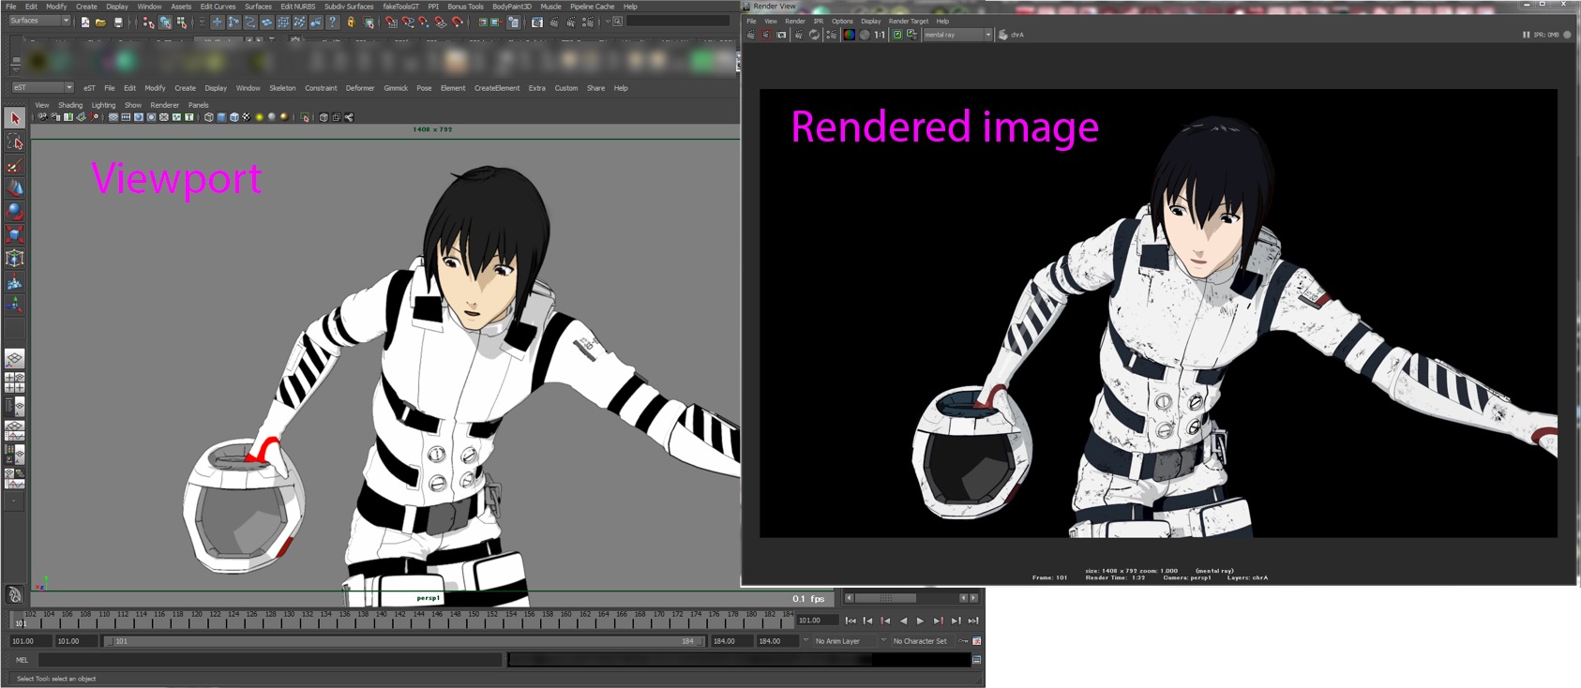The image size is (1581, 688).
Task: Open eST dropdown selector
Action: [x=42, y=87]
